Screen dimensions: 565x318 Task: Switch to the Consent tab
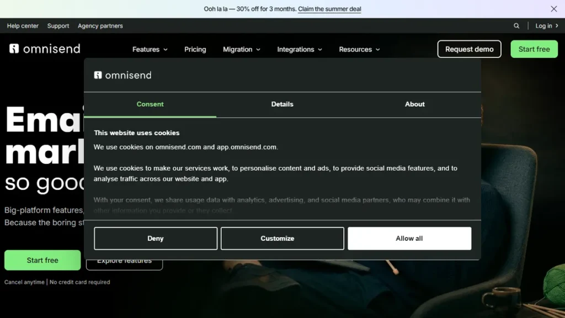point(150,104)
